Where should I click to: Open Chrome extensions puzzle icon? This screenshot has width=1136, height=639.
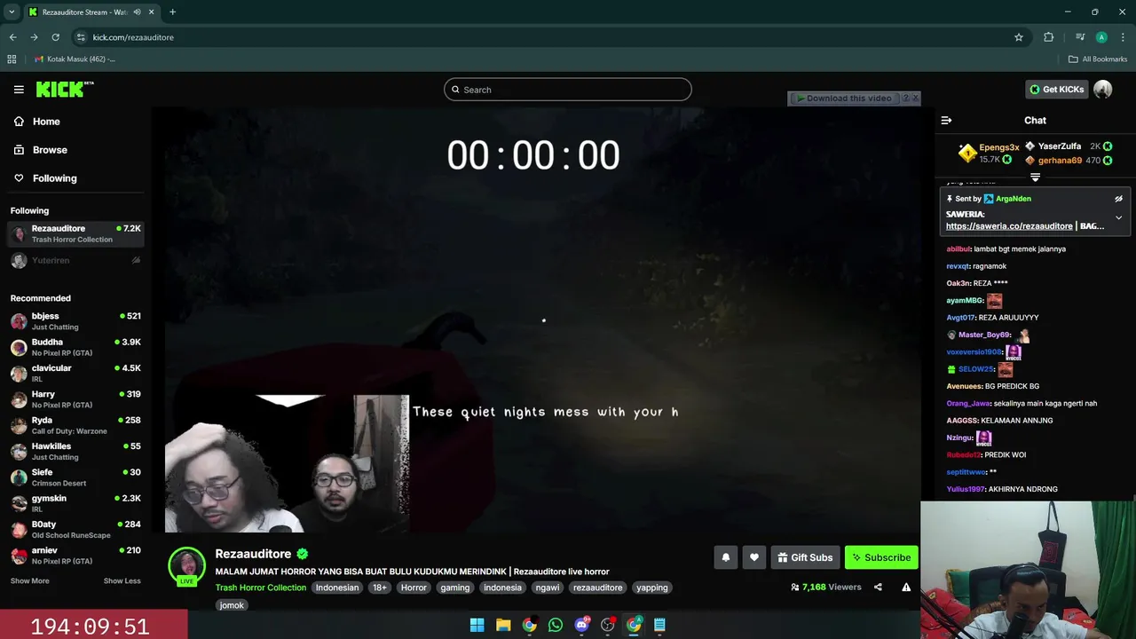pos(1049,37)
